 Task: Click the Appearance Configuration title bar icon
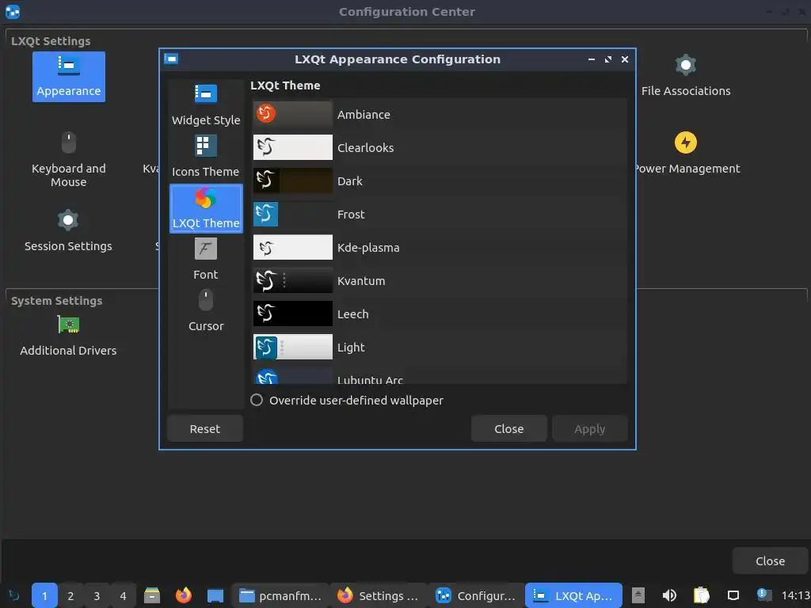pyautogui.click(x=171, y=59)
